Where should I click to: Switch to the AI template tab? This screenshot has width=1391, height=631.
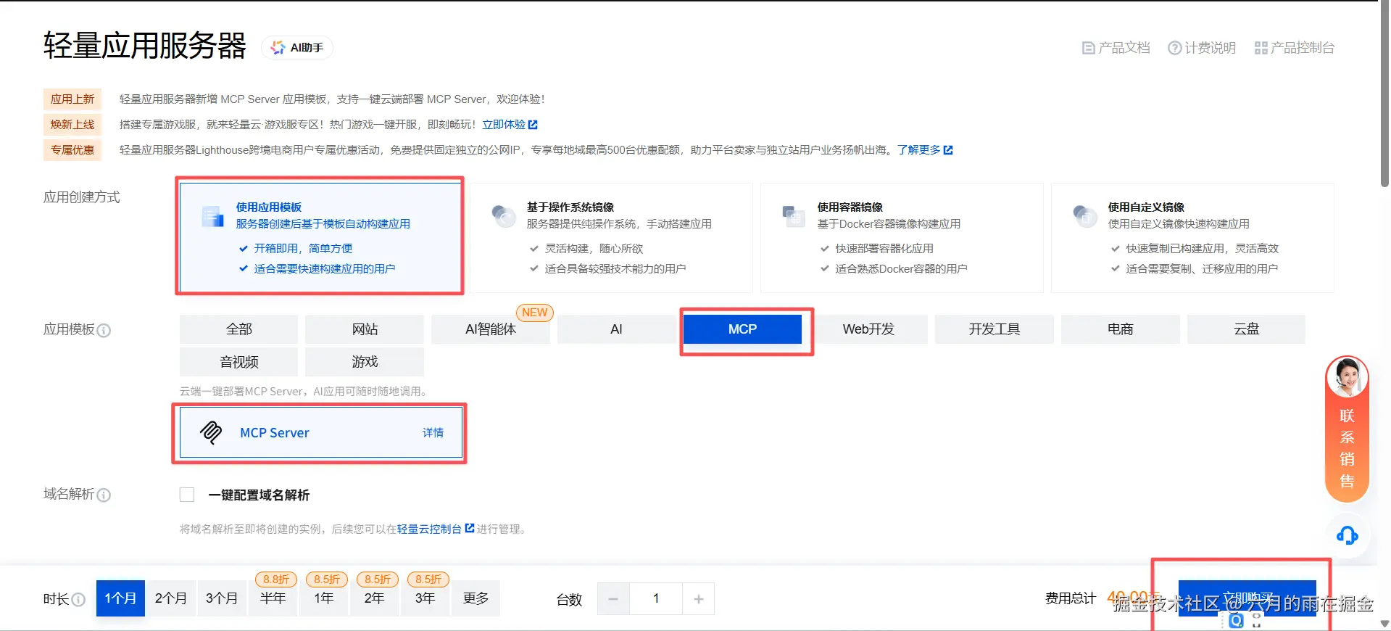(616, 329)
